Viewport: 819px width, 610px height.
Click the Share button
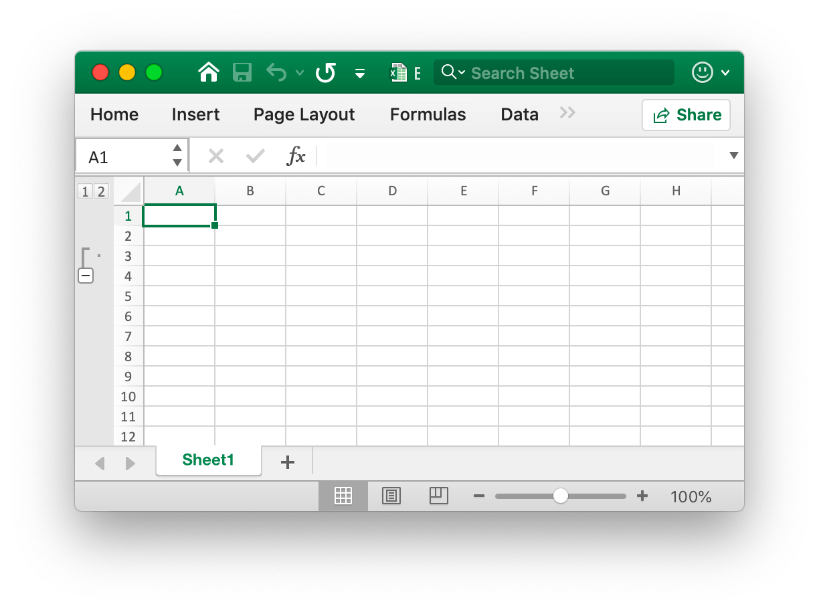[686, 115]
